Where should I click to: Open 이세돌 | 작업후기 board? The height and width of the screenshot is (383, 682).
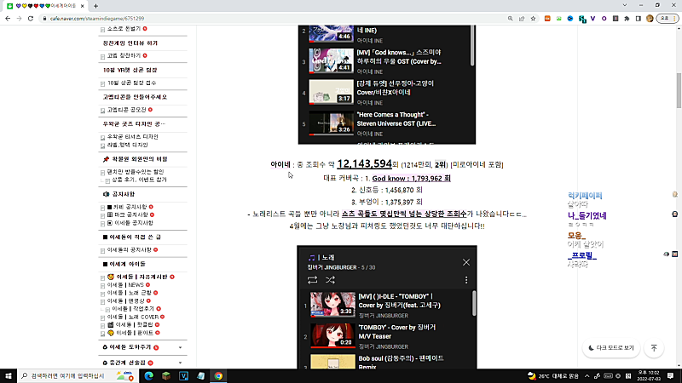[x=133, y=309]
